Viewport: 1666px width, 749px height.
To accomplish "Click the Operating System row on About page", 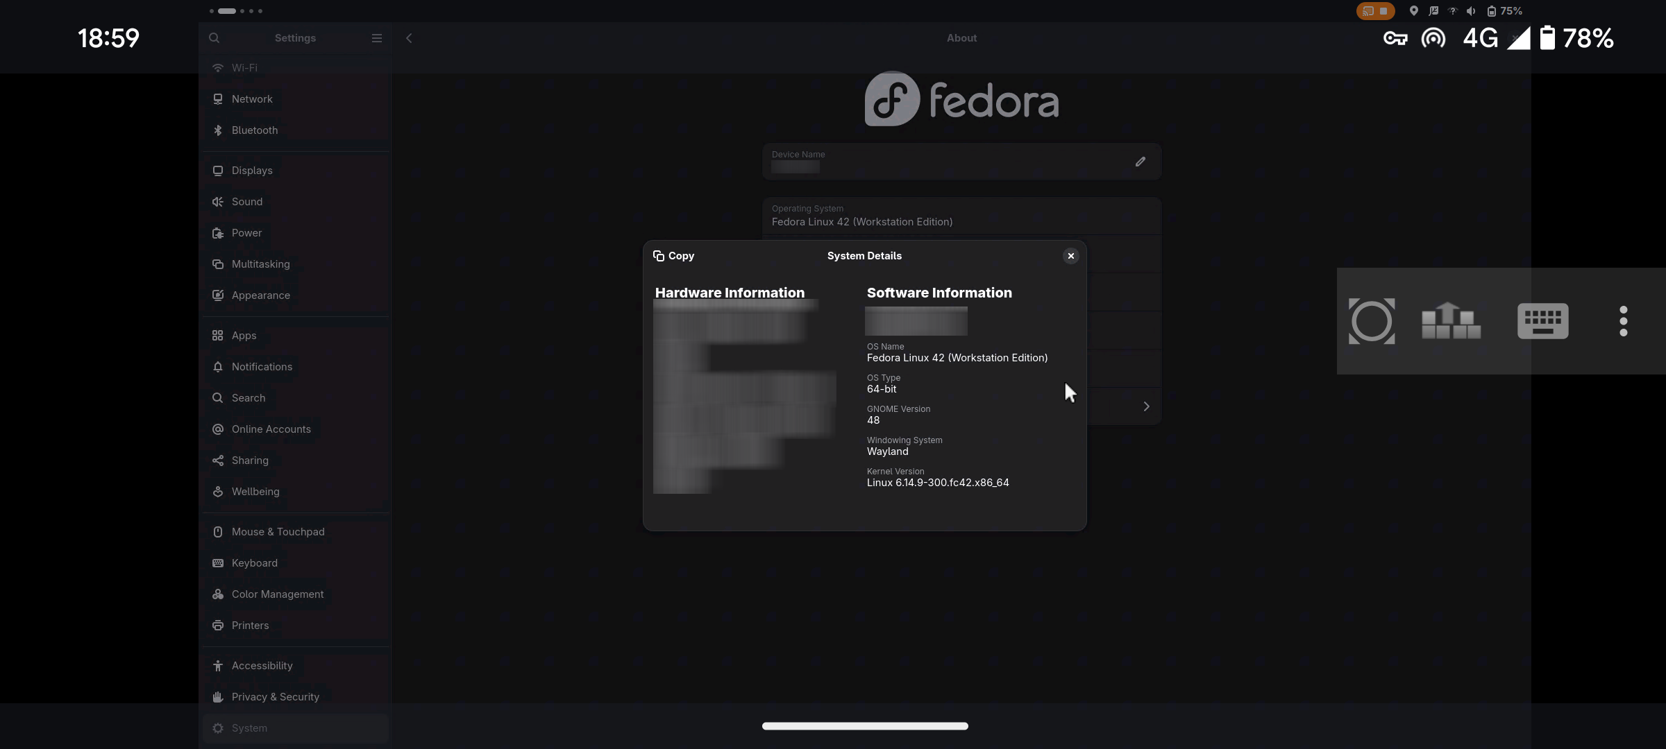I will [x=962, y=216].
